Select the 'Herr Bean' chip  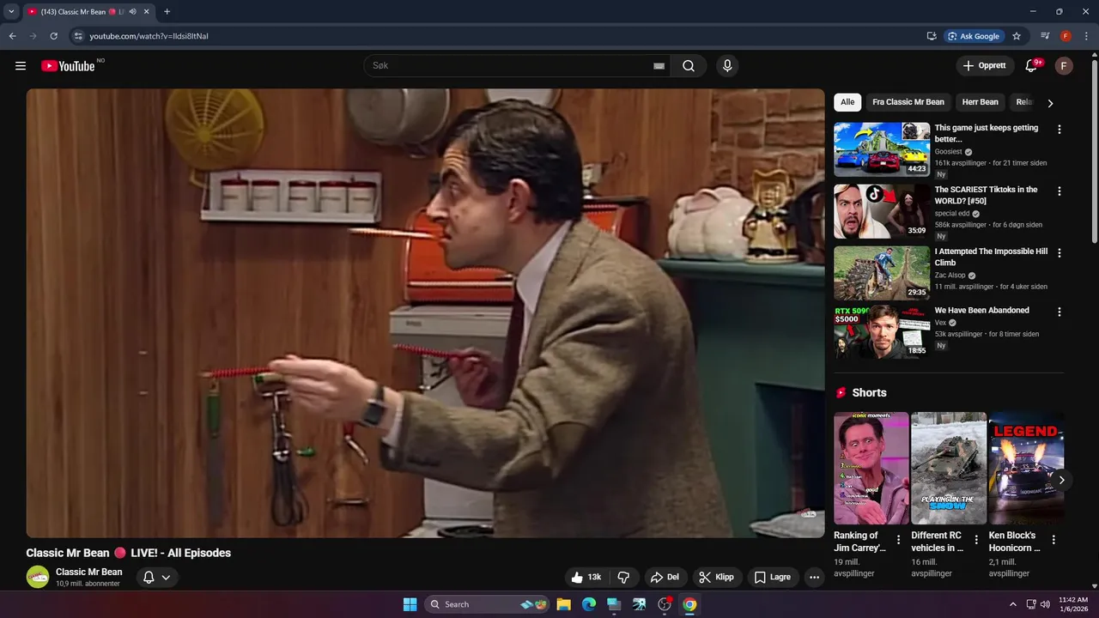(x=981, y=102)
